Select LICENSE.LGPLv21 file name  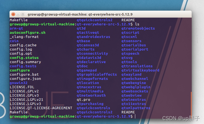click(27, 100)
